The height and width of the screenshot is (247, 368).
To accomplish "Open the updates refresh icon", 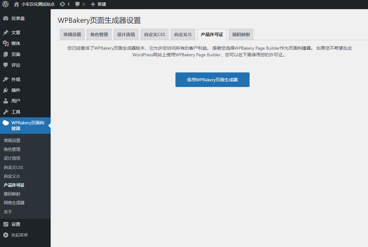I will (x=62, y=4).
